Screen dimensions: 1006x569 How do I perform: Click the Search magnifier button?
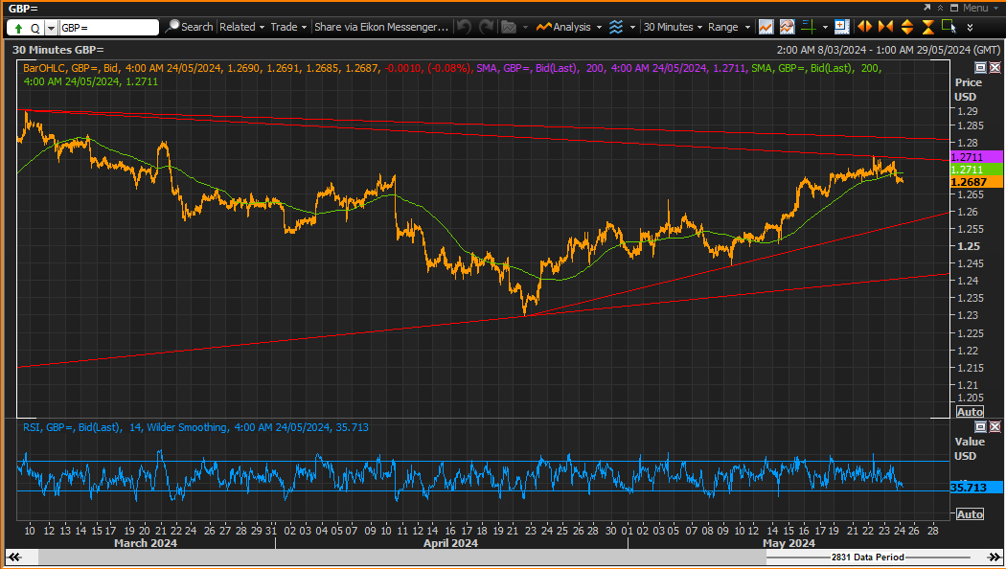pyautogui.click(x=189, y=27)
